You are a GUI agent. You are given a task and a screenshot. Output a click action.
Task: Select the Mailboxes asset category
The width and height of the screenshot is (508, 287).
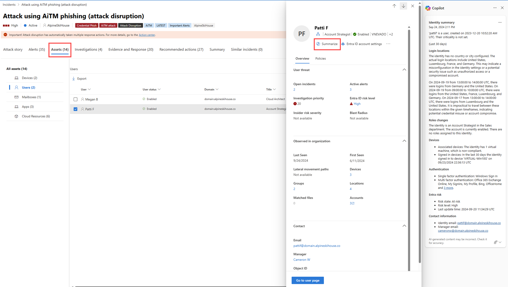(x=31, y=97)
